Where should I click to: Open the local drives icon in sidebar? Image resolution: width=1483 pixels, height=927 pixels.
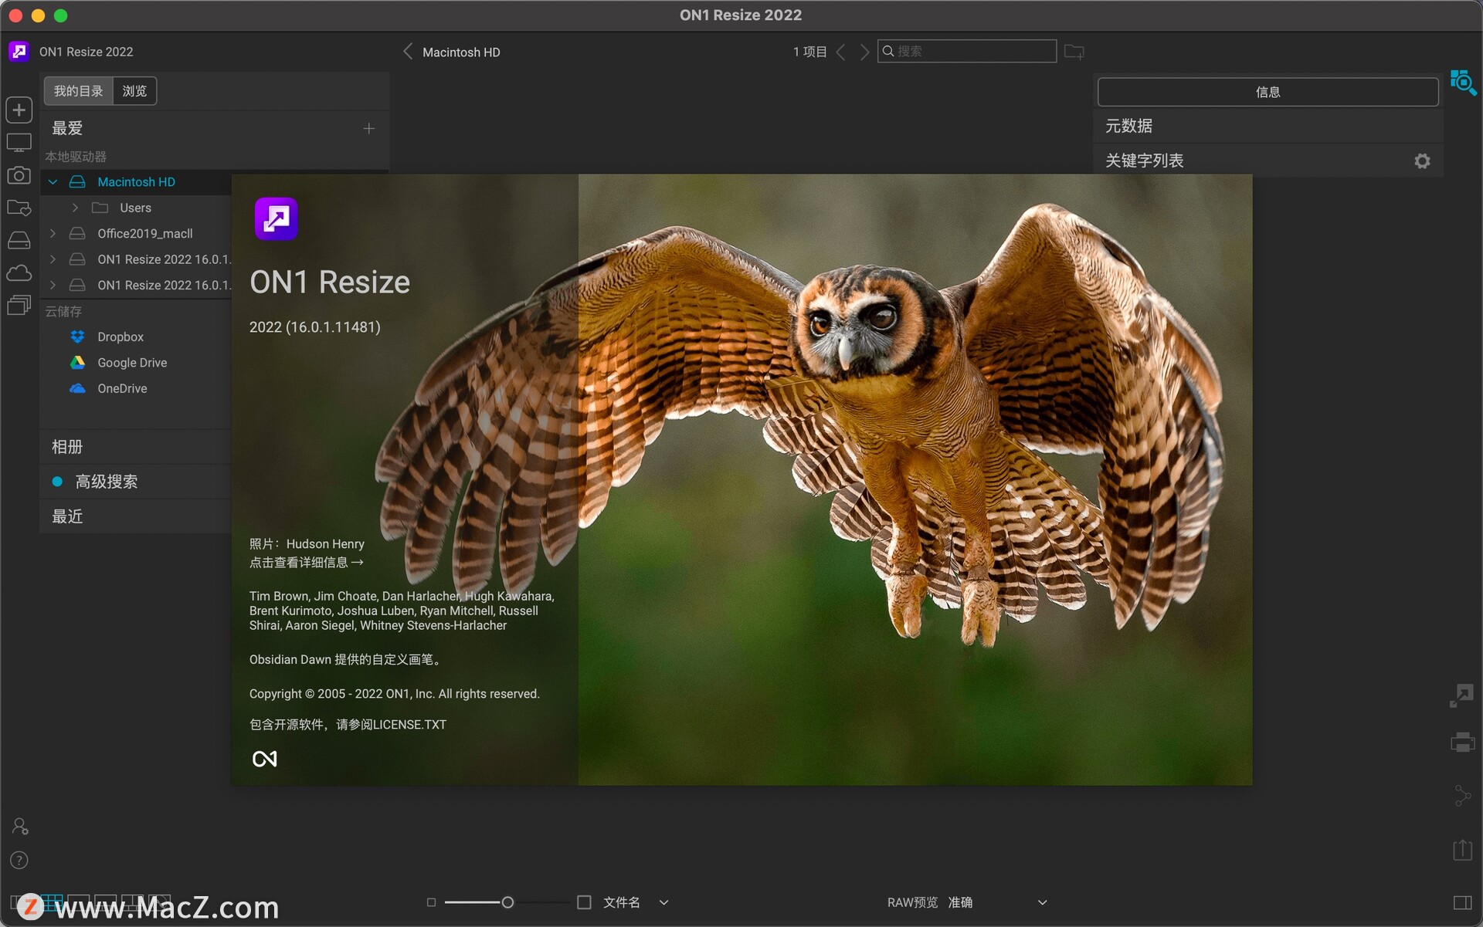click(x=19, y=241)
